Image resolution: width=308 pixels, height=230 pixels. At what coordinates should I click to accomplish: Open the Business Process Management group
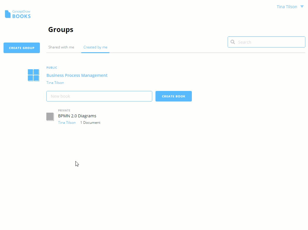click(x=77, y=75)
